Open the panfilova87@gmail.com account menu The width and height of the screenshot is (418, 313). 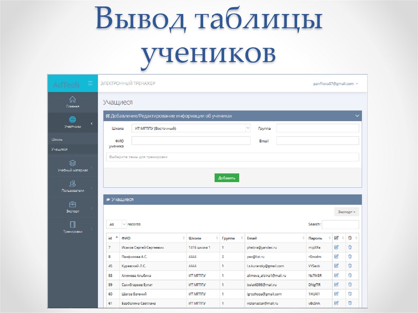tap(336, 84)
